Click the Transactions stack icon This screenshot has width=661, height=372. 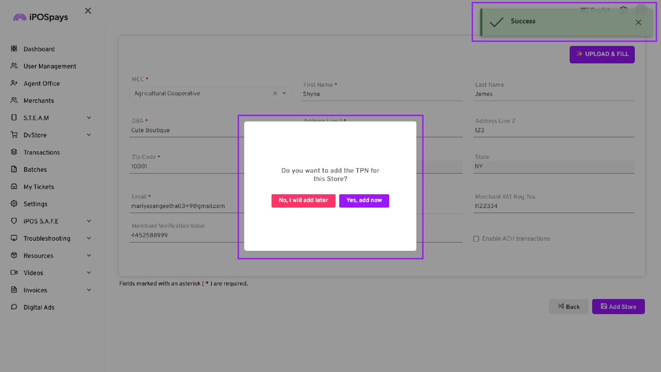coord(14,152)
